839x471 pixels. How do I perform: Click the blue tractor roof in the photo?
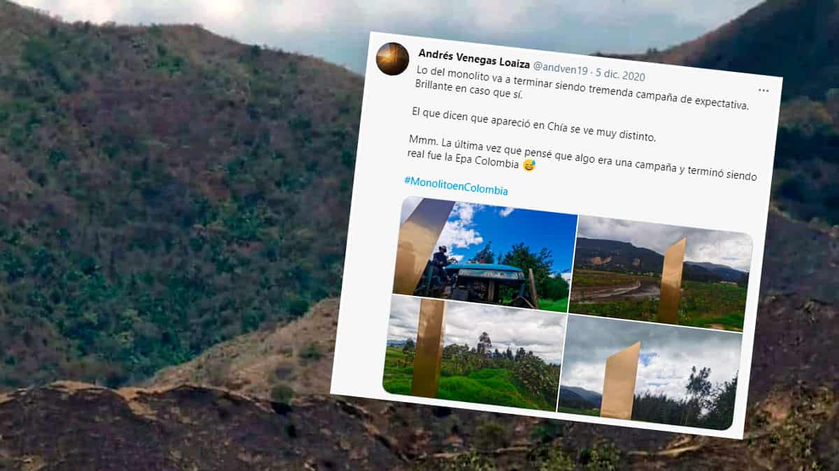click(x=485, y=269)
